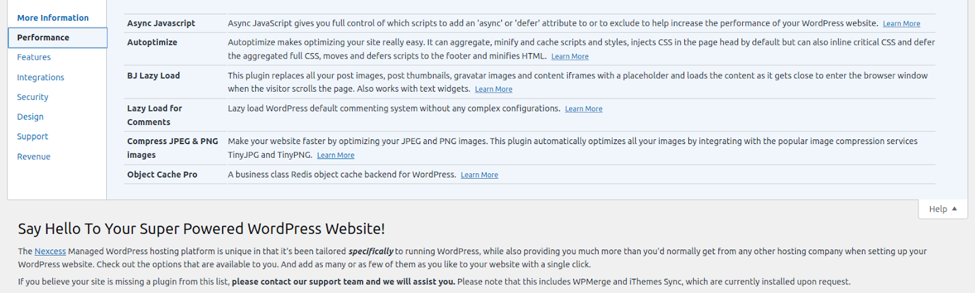The height and width of the screenshot is (293, 975).
Task: Click Learn More for Object Cache Pro
Action: click(x=479, y=175)
